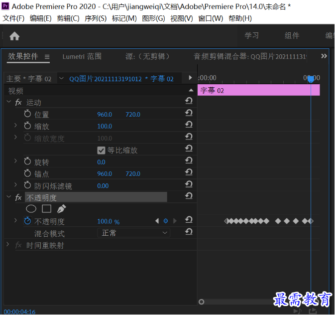Switch to the Lumetri 范围 tab

point(82,56)
